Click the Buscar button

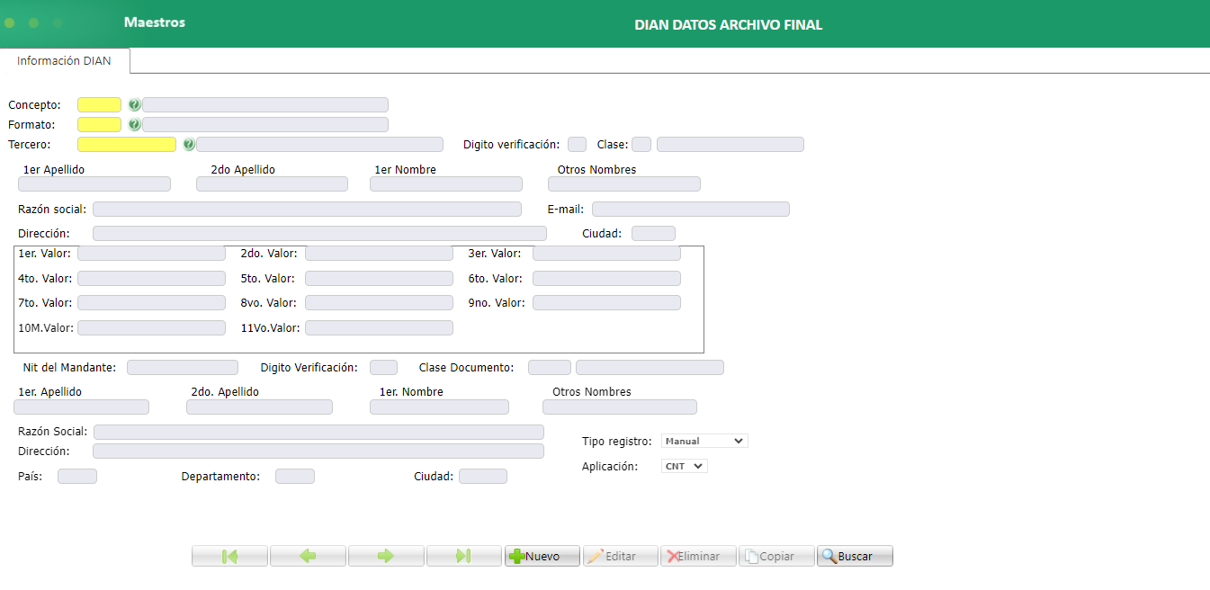point(855,556)
